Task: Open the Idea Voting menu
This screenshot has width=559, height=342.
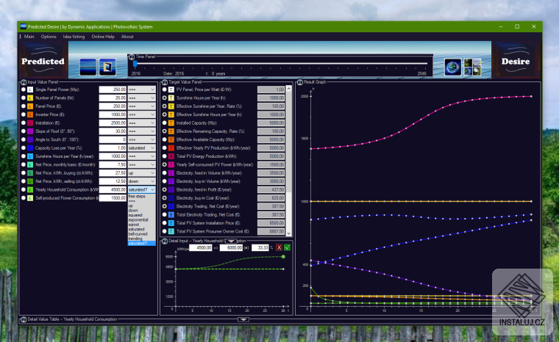Action: tap(74, 37)
